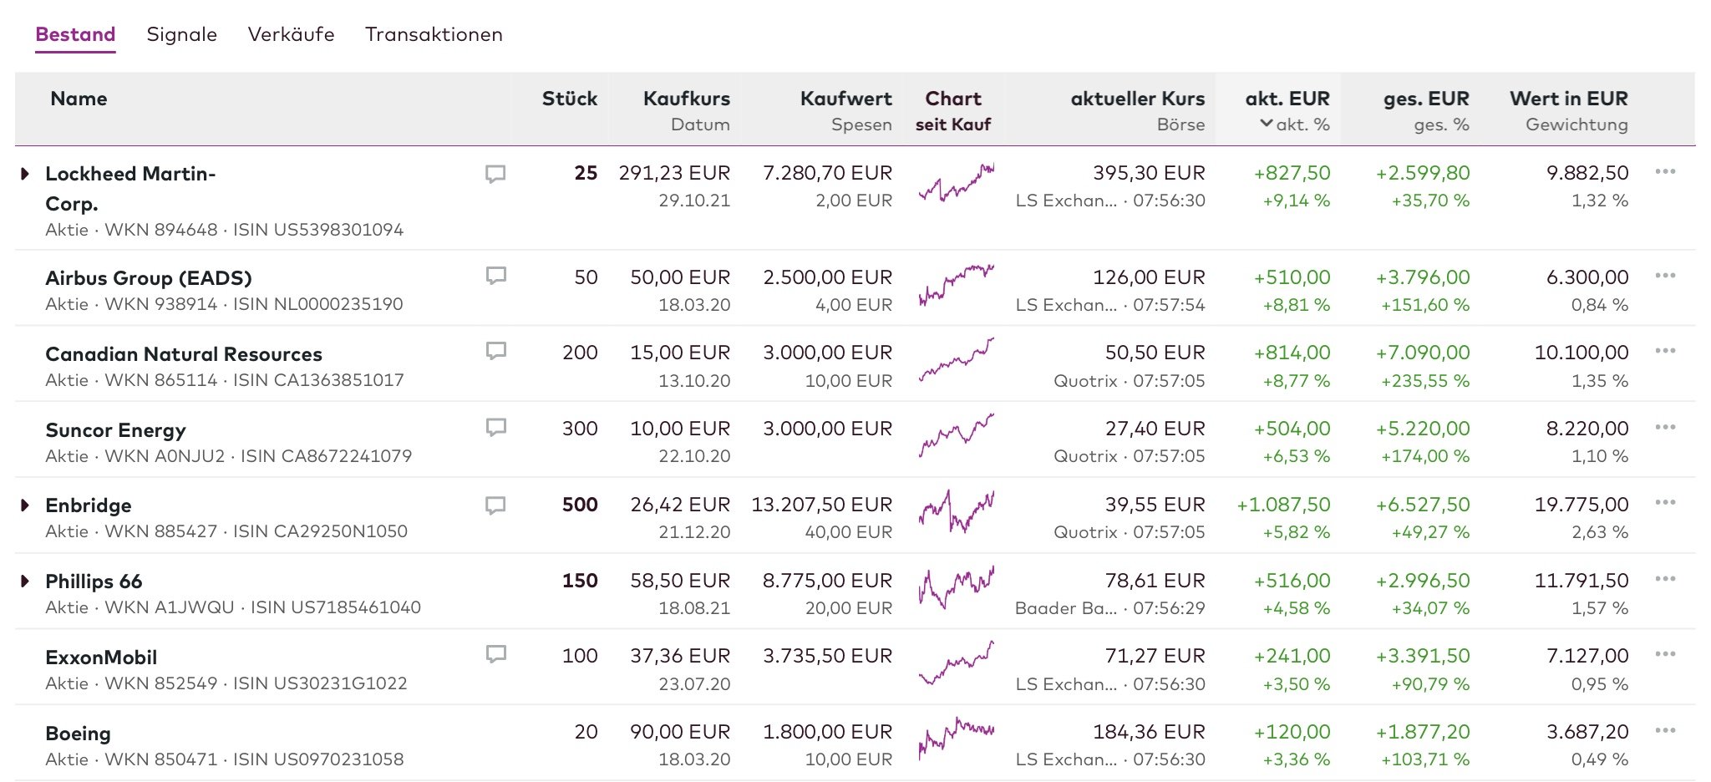Open comment icon for Airbus Group row
Screen dimensions: 1711x782
coord(495,276)
